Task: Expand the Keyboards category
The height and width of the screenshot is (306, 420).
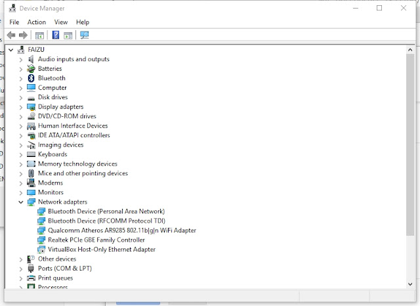Action: (x=21, y=154)
